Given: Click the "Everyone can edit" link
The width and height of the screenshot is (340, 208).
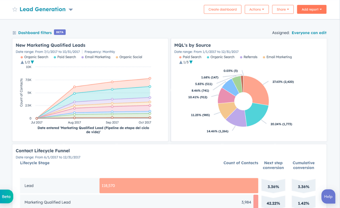Looking at the screenshot, I should (x=309, y=33).
